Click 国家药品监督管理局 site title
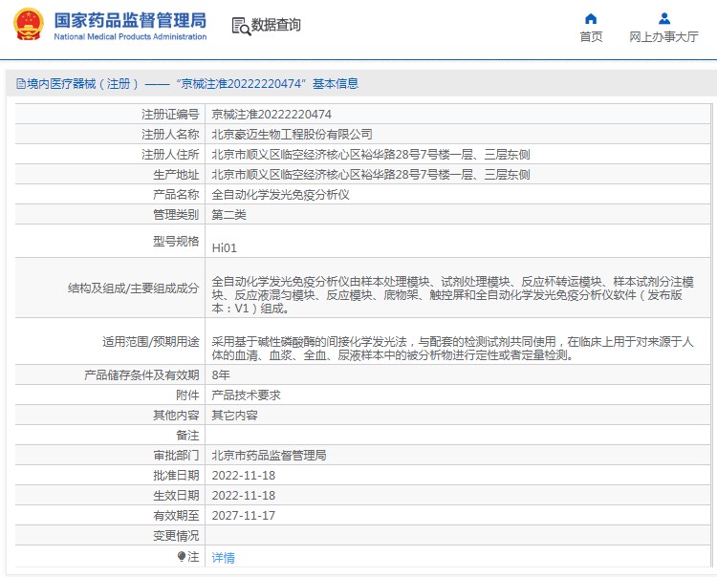Screen dimensions: 717x577 tap(130, 21)
